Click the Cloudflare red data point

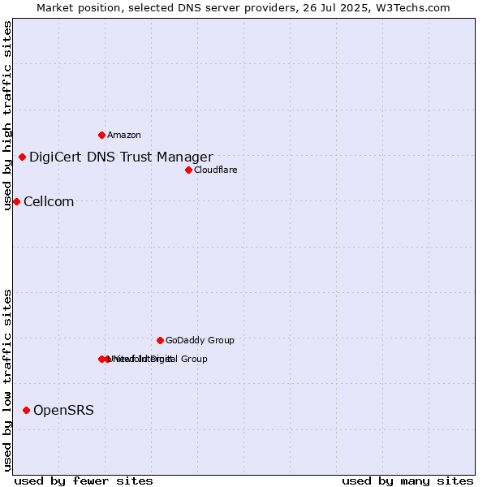[188, 170]
